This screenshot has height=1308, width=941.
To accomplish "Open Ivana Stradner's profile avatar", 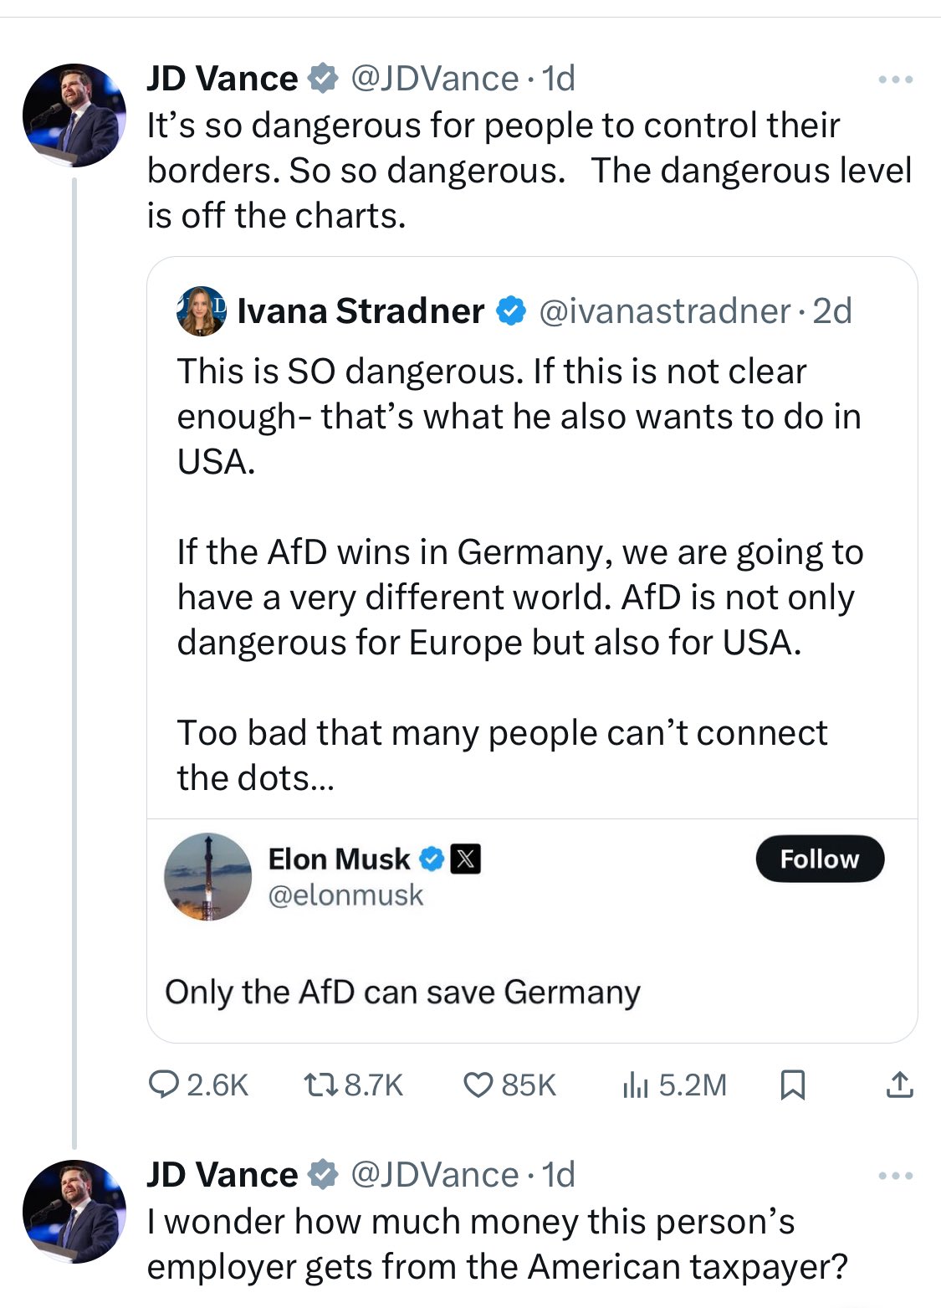I will click(201, 311).
